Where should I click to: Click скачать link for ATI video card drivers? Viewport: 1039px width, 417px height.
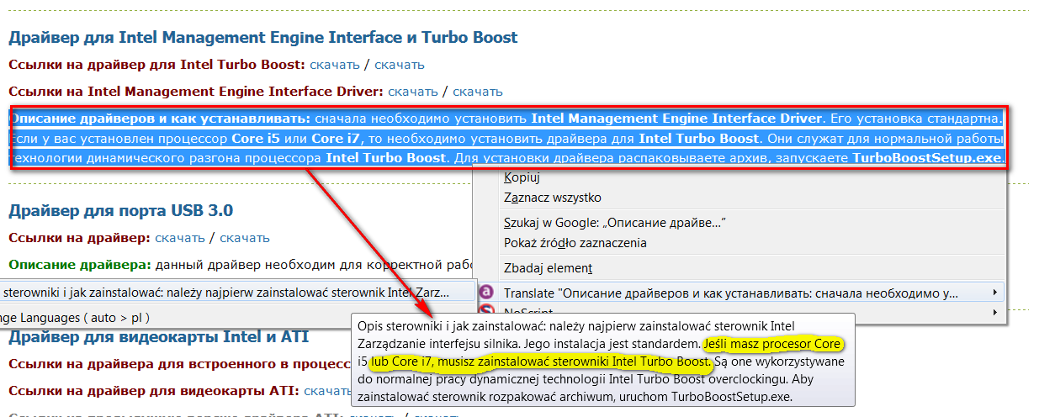(328, 391)
